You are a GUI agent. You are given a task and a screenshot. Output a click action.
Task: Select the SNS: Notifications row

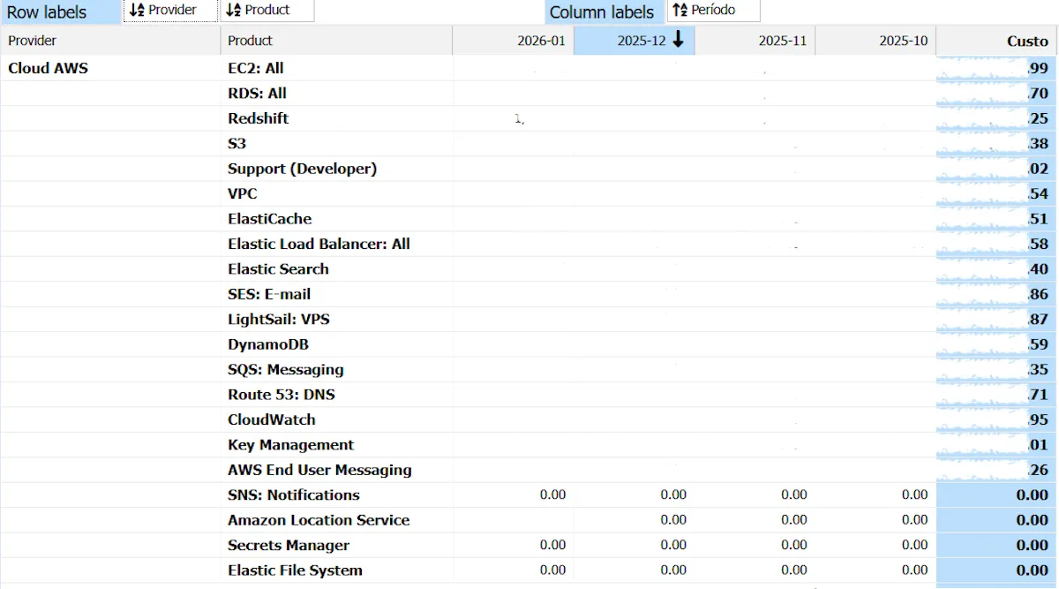point(294,495)
